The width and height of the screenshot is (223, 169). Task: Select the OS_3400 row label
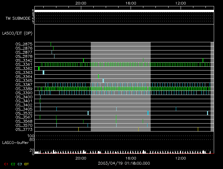(24, 97)
